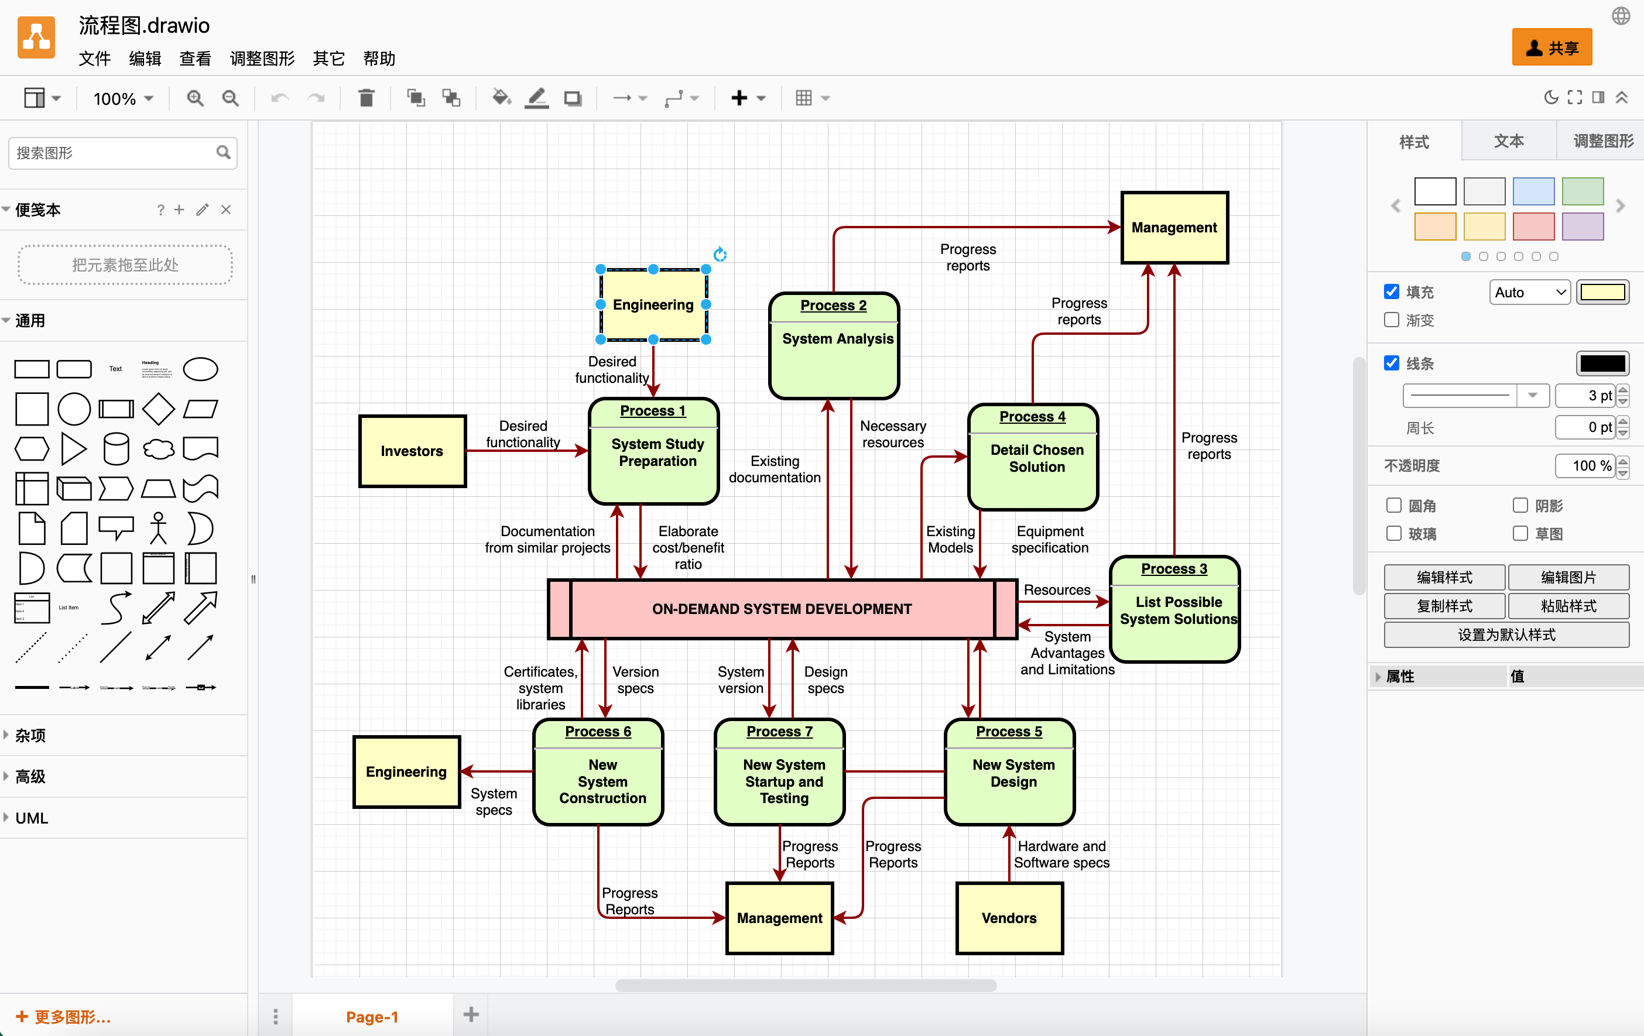Click the 编辑样式 button
The image size is (1644, 1036).
coord(1443,577)
